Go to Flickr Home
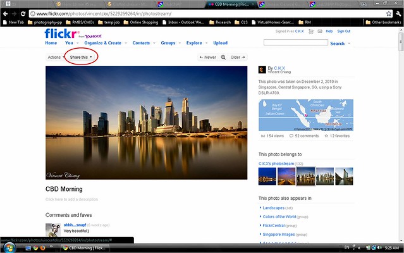The image size is (404, 253). (51, 43)
